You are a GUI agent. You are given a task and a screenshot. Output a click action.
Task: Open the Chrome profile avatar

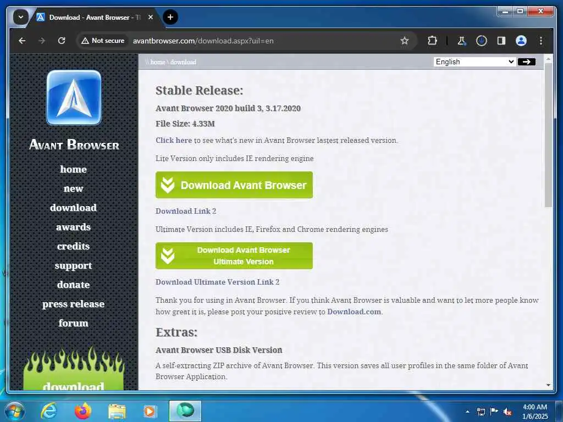click(521, 41)
